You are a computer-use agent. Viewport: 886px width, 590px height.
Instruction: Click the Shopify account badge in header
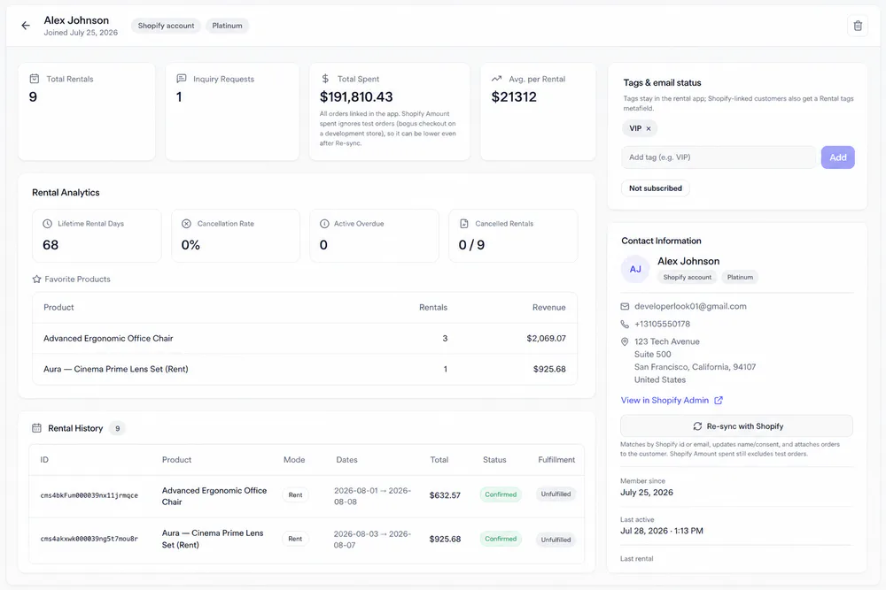click(x=167, y=26)
